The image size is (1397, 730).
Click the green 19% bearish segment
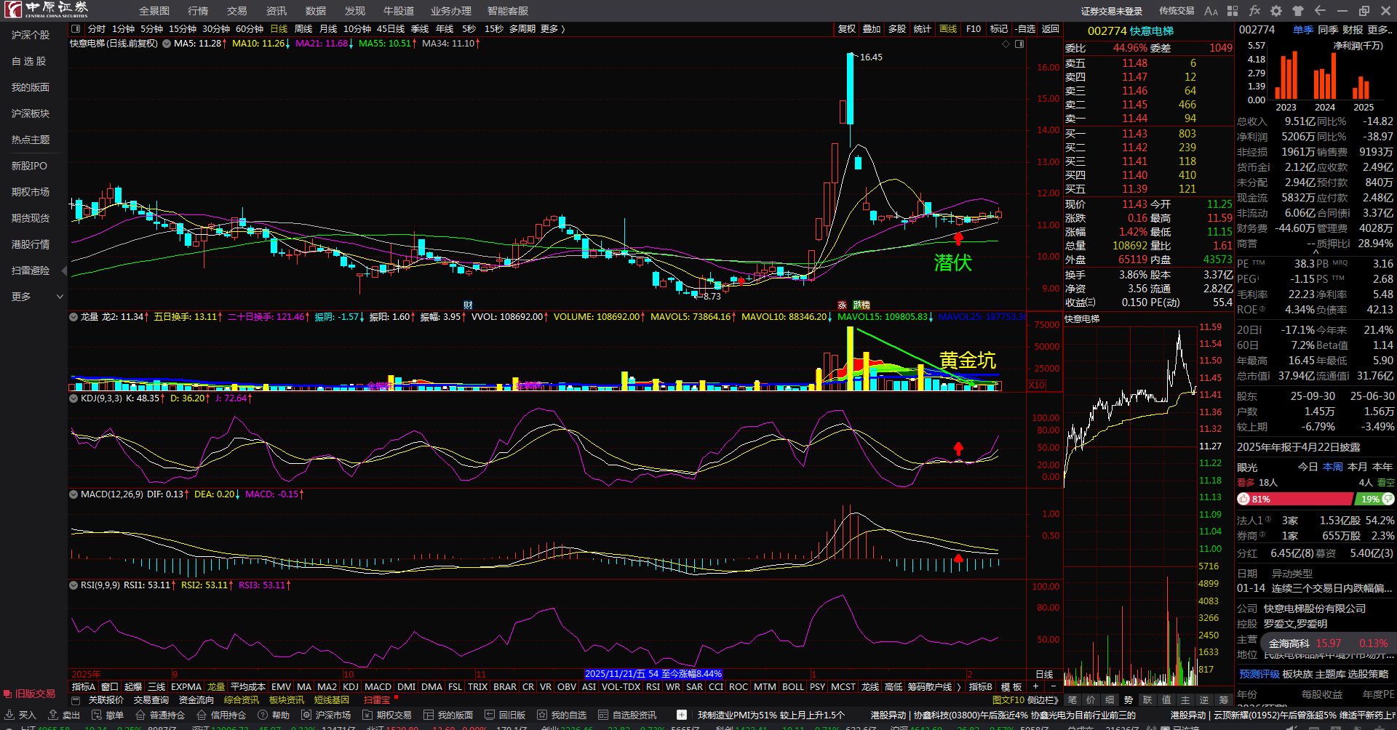click(1374, 500)
